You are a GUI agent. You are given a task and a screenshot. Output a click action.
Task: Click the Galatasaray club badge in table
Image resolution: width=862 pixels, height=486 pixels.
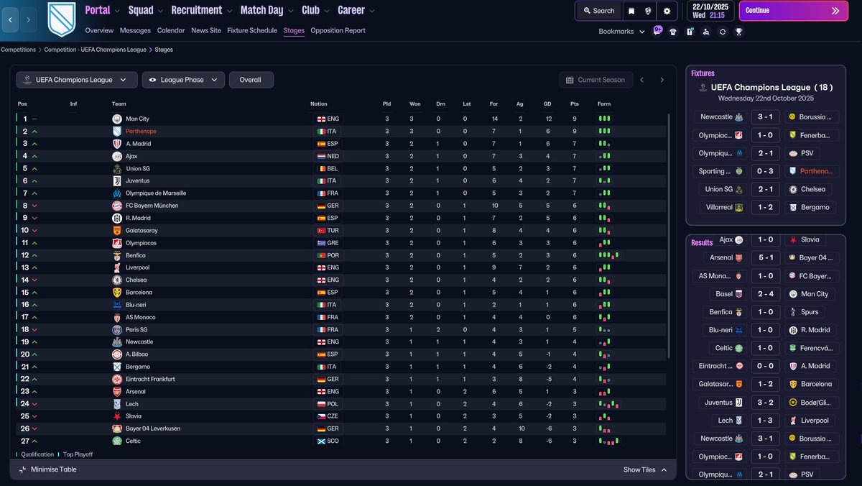[117, 230]
